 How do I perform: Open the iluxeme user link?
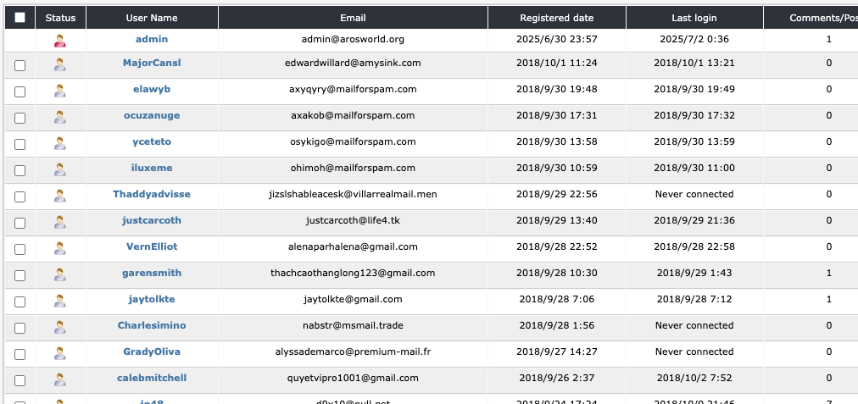(x=152, y=168)
